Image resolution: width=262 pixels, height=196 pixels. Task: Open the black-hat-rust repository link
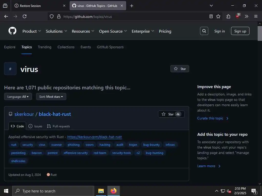point(55,114)
